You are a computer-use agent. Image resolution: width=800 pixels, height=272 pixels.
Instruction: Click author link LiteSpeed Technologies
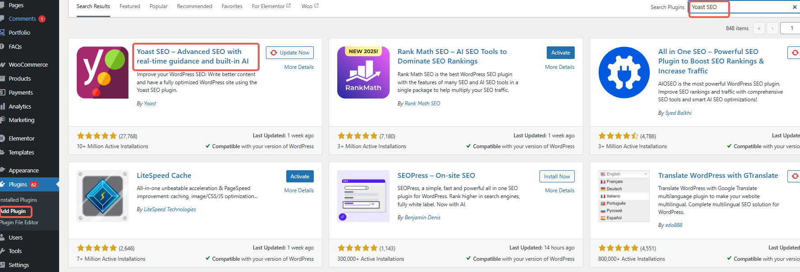170,209
